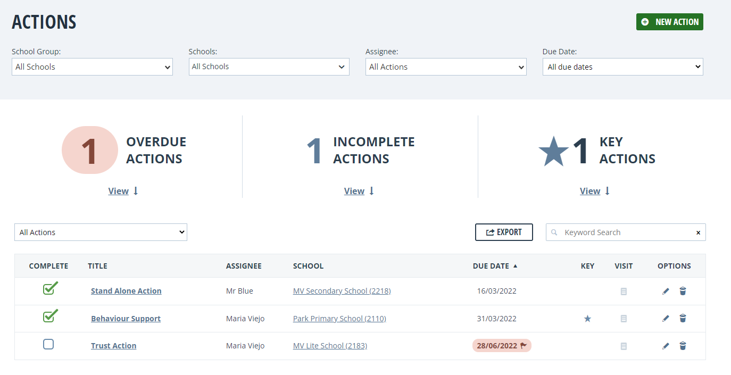Click the overdue date badge 28/06/2022

[x=501, y=345]
